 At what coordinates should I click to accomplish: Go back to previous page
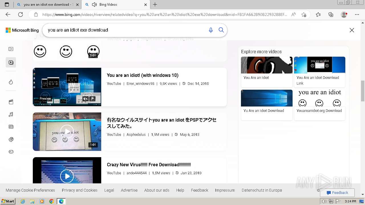point(8,15)
